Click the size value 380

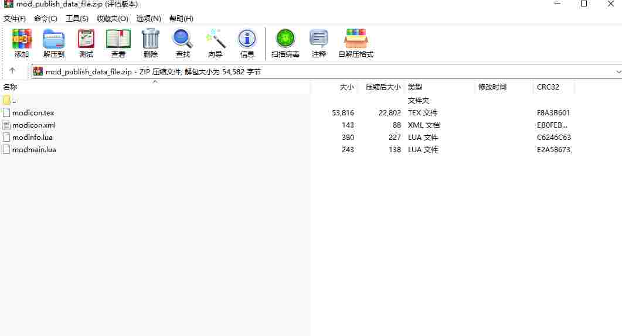pyautogui.click(x=348, y=138)
